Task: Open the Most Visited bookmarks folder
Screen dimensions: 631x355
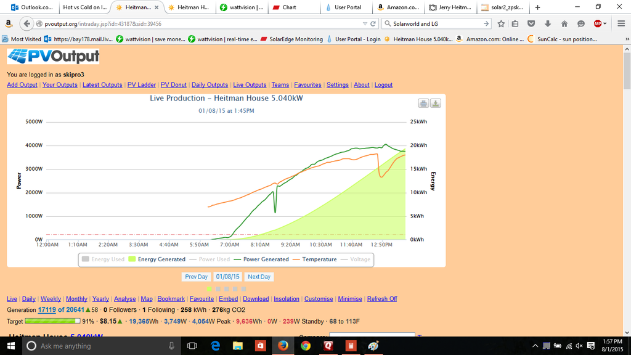Action: click(22, 39)
